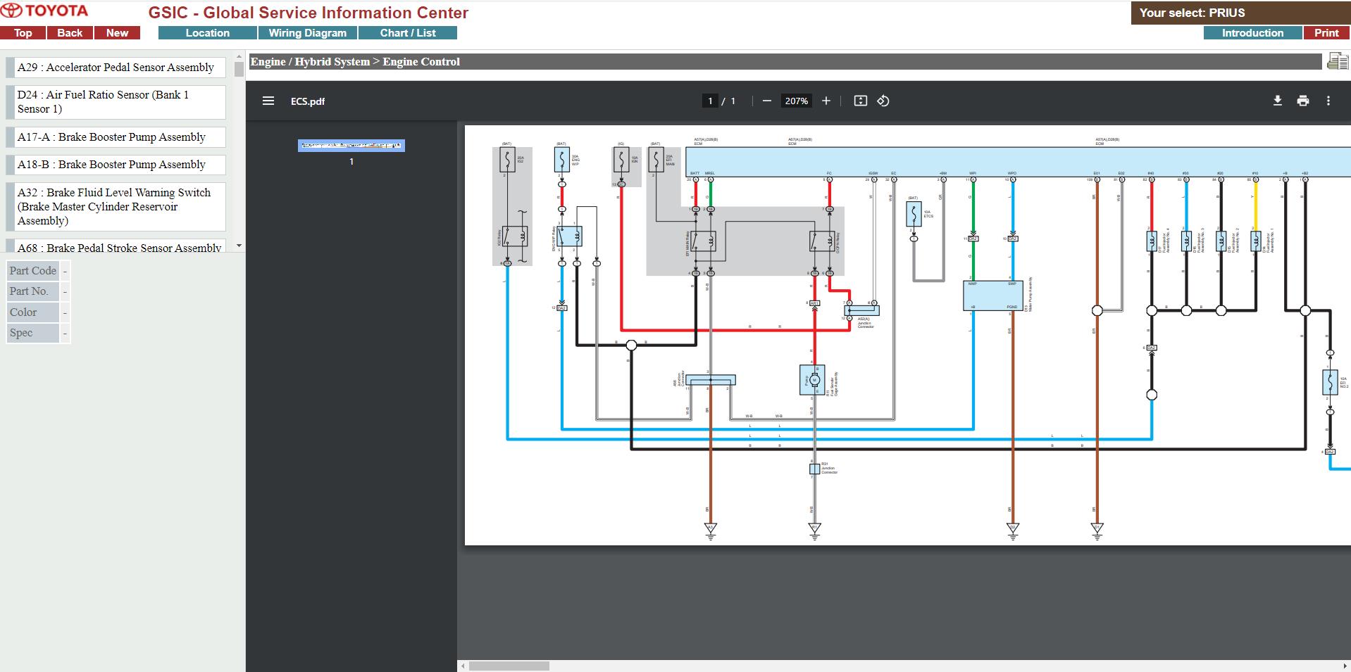The height and width of the screenshot is (672, 1351).
Task: Click the Part No. label
Action: [32, 291]
